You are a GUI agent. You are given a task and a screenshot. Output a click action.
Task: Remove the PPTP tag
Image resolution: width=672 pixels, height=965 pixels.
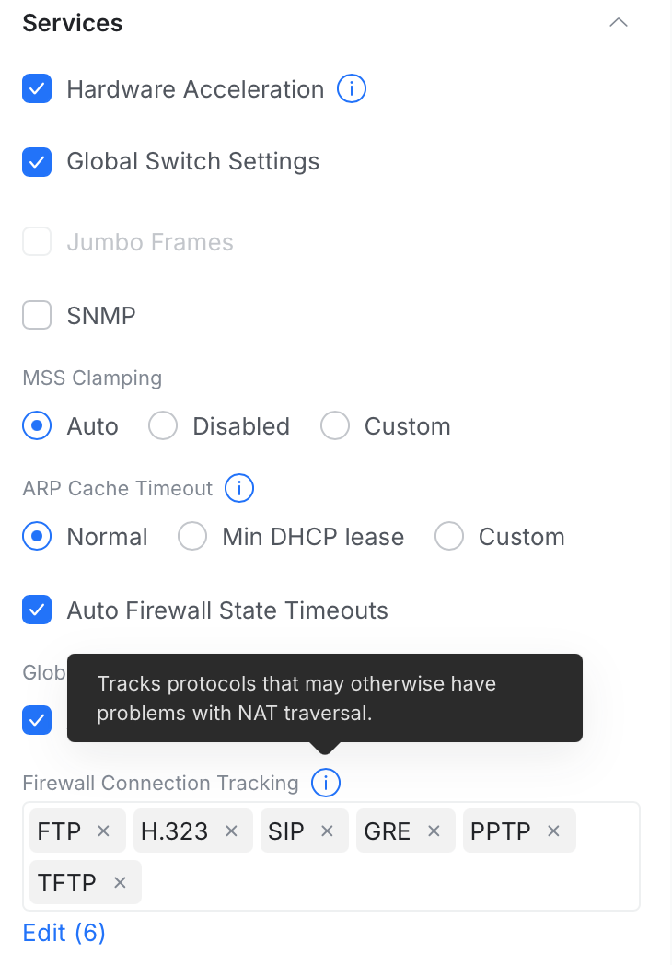[x=554, y=831]
